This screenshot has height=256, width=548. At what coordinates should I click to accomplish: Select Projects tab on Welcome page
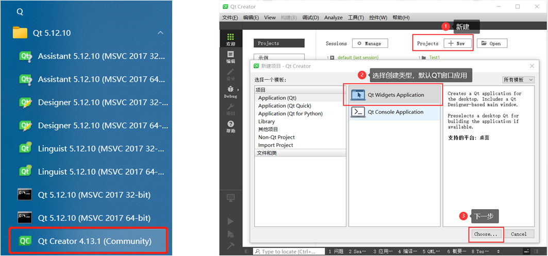279,43
